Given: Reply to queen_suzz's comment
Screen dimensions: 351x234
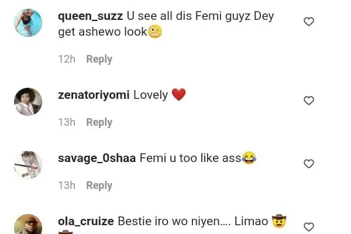Looking at the screenshot, I should point(99,59).
